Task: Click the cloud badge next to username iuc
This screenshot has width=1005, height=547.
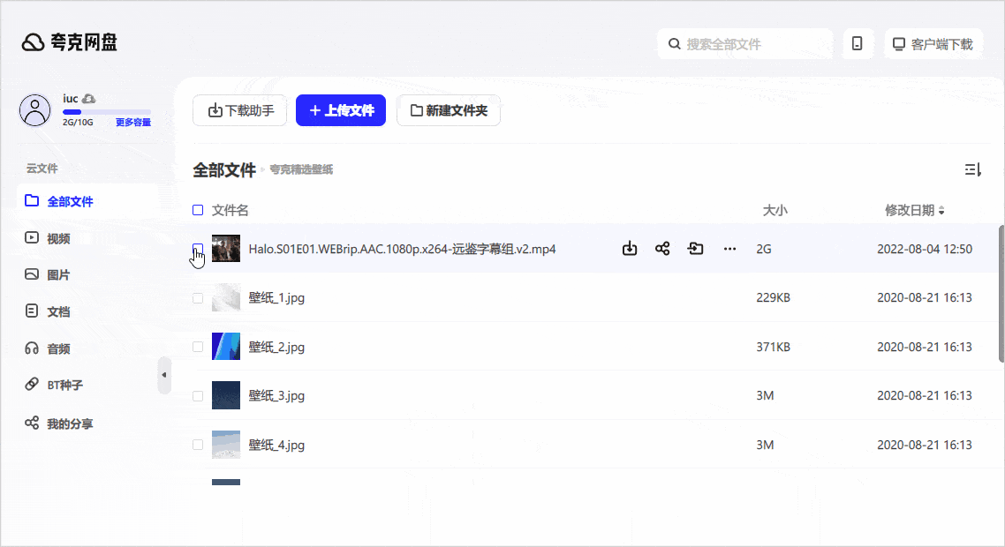Action: pyautogui.click(x=89, y=99)
